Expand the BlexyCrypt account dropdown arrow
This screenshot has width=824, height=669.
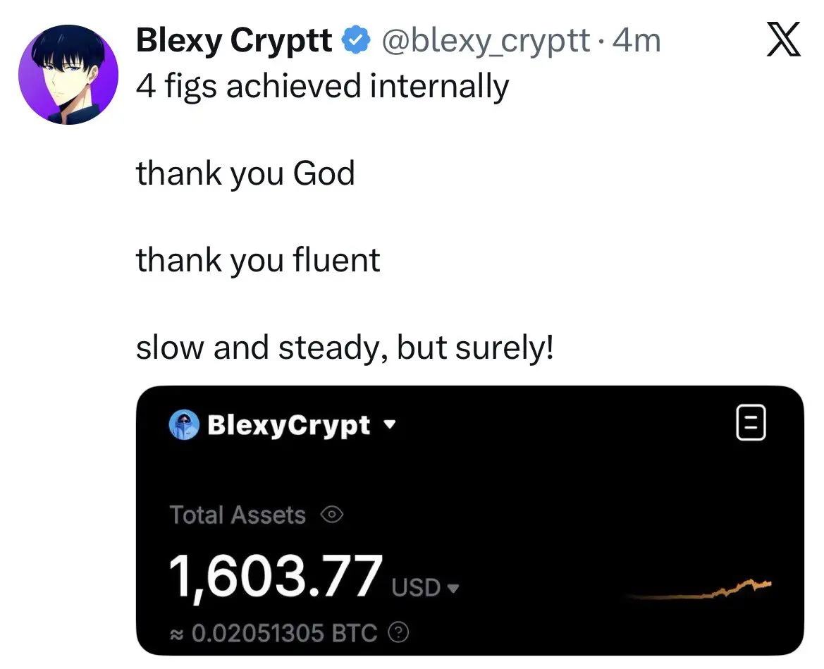pos(388,426)
